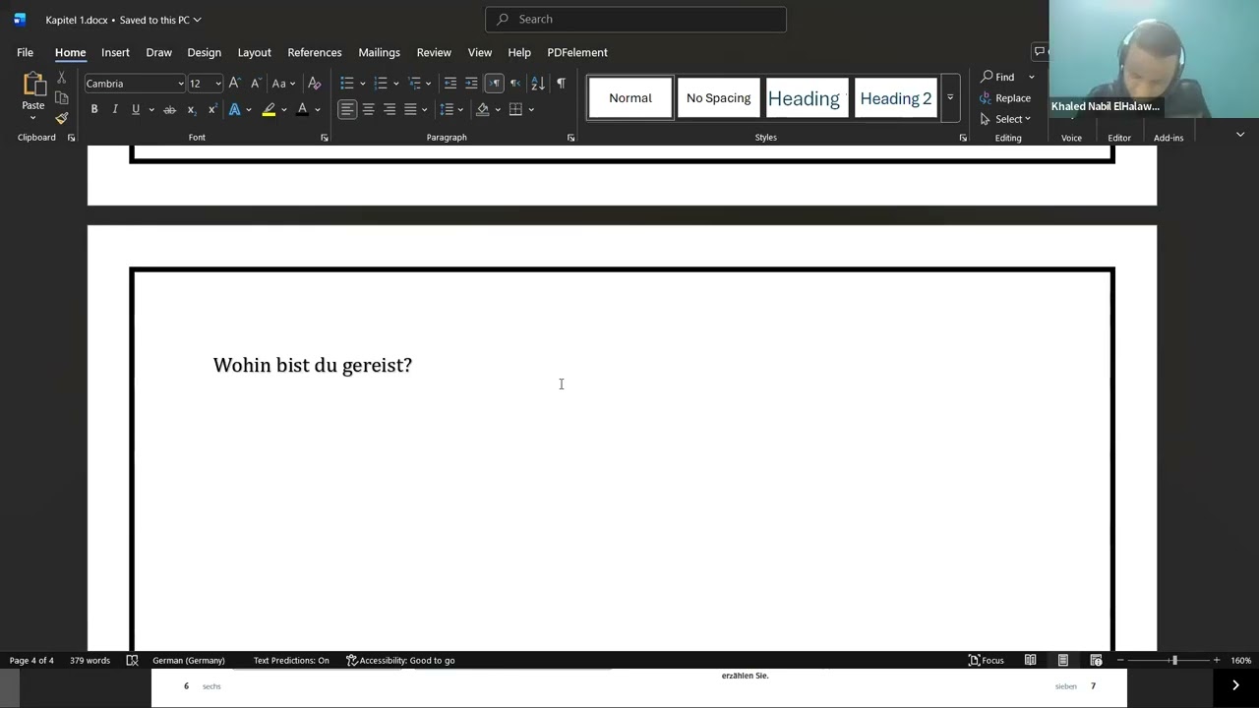The width and height of the screenshot is (1259, 708).
Task: Toggle right-to-left text direction
Action: click(515, 84)
